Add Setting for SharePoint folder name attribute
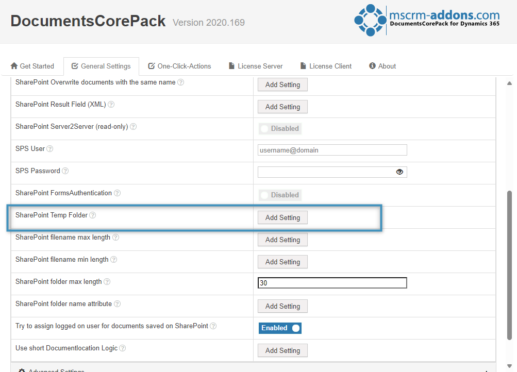This screenshot has width=517, height=372. tap(282, 306)
